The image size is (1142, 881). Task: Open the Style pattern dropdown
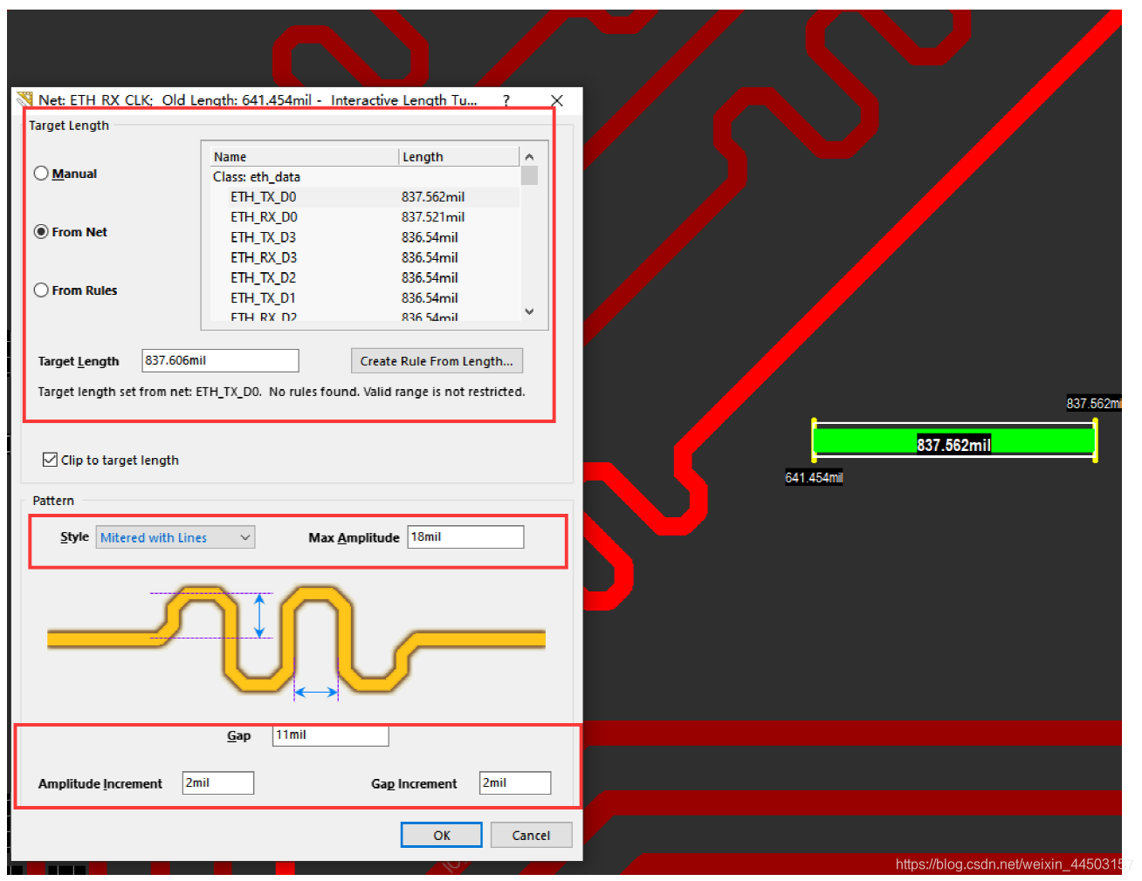pos(175,537)
